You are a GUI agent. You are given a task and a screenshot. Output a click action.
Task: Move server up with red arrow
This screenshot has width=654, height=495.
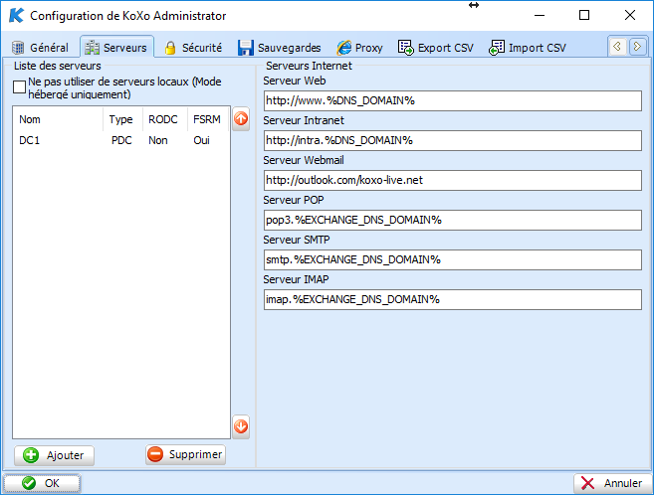[x=241, y=119]
